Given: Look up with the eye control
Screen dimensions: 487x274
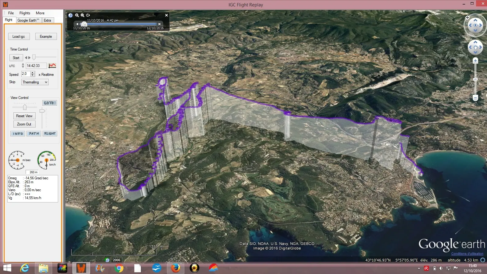Looking at the screenshot, I should tap(475, 20).
